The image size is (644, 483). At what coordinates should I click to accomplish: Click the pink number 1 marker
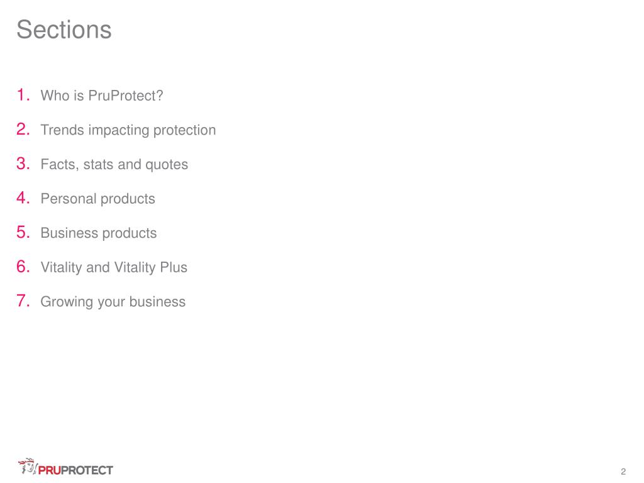coord(23,95)
